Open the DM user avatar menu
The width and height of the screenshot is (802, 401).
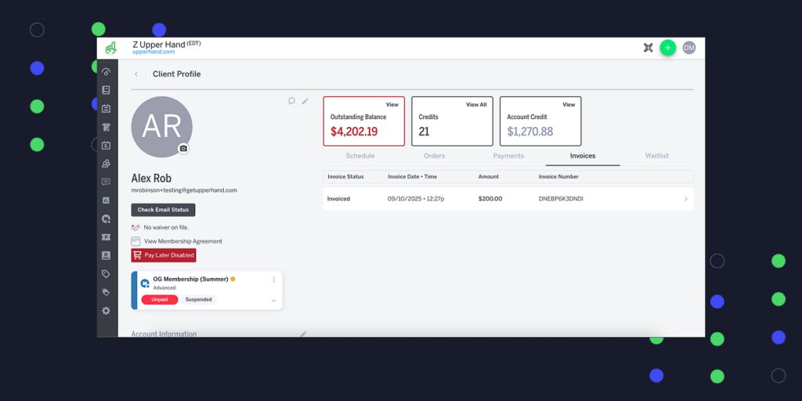688,48
